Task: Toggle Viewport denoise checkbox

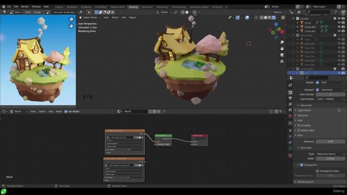Action: tap(317, 90)
